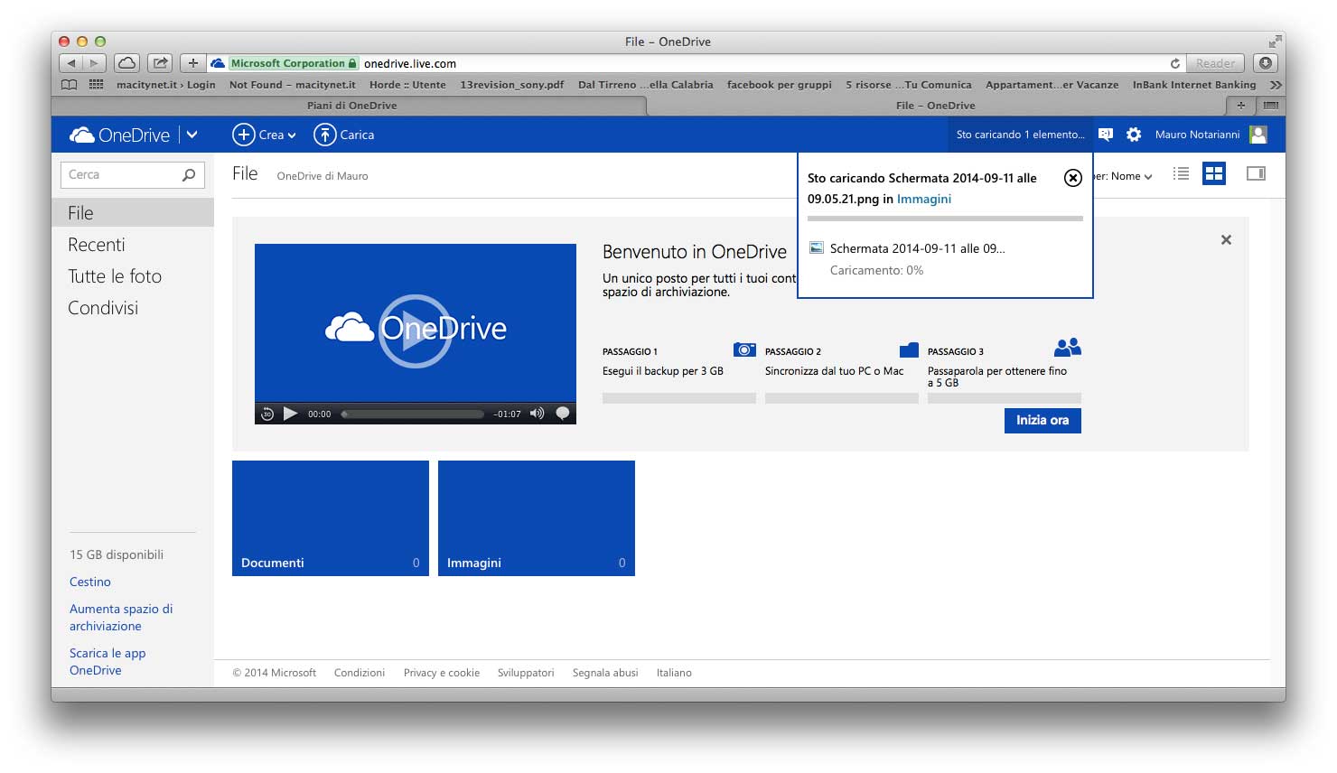Screen dimensions: 1337x773
Task: Switch to the Piani di OneDrive tab
Action: (351, 106)
